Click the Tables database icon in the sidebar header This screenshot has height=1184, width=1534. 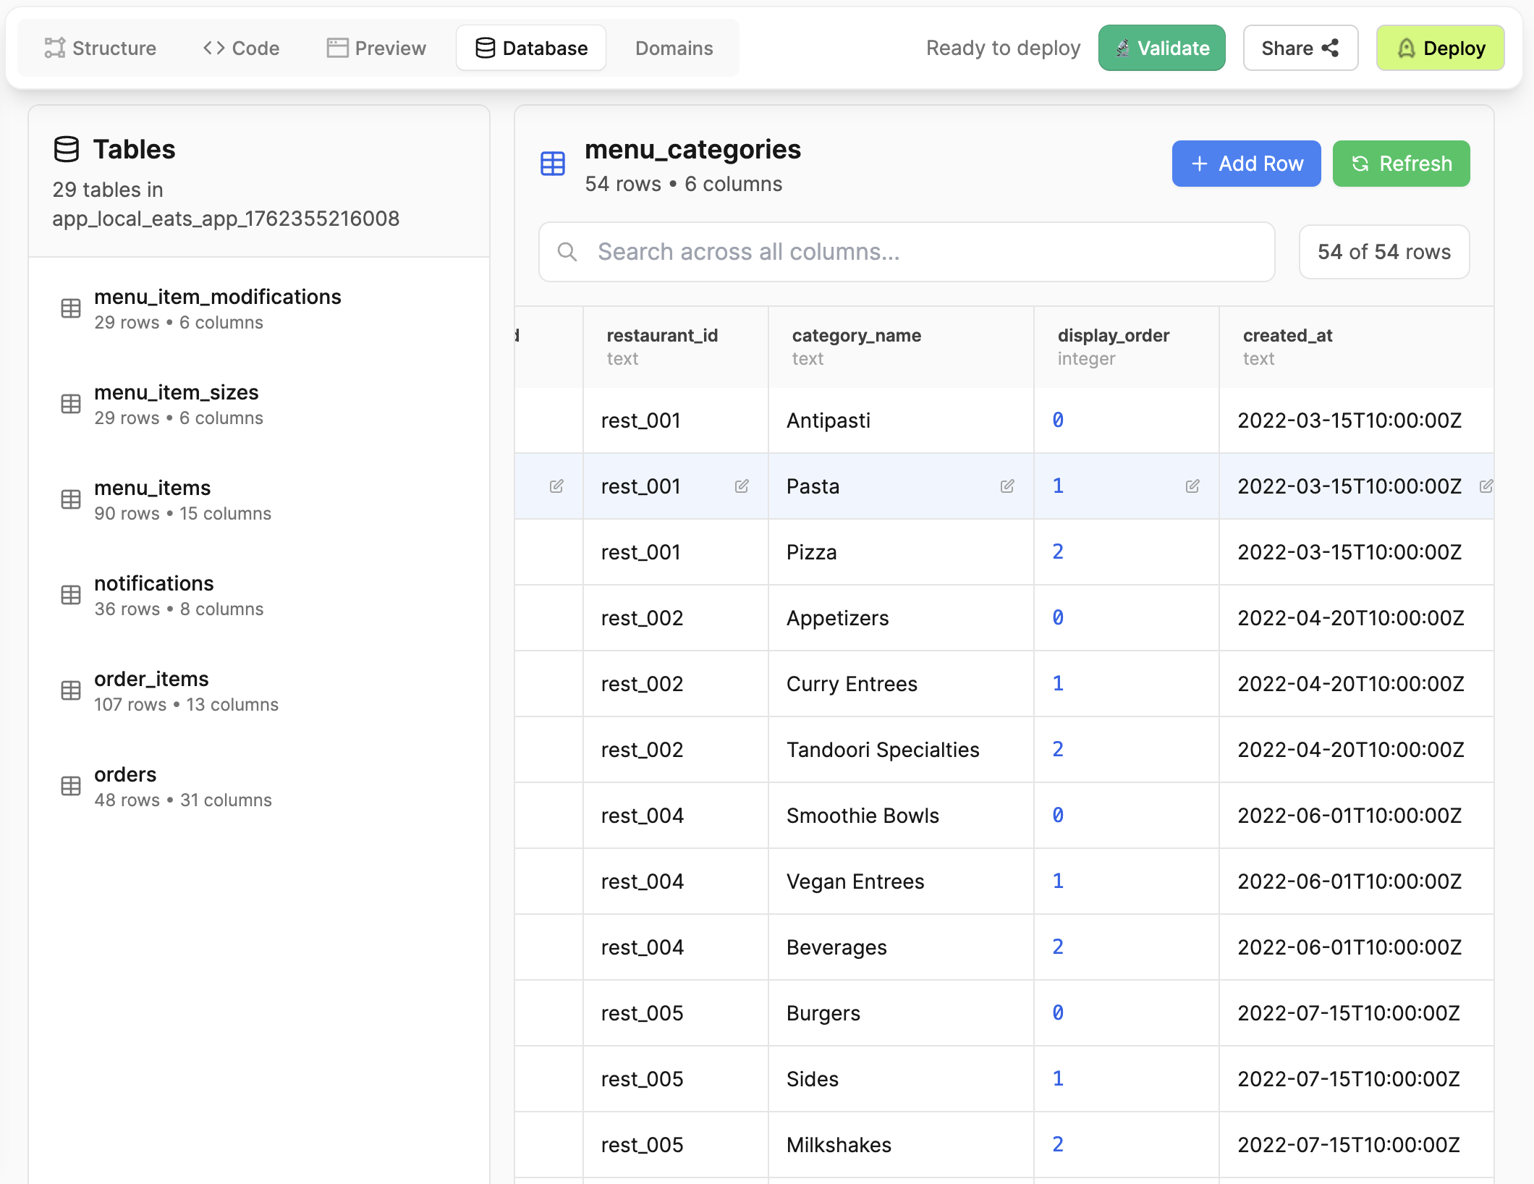(67, 150)
